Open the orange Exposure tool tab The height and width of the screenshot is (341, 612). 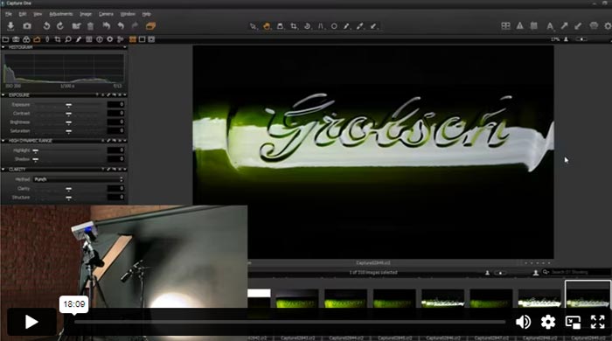(37, 39)
